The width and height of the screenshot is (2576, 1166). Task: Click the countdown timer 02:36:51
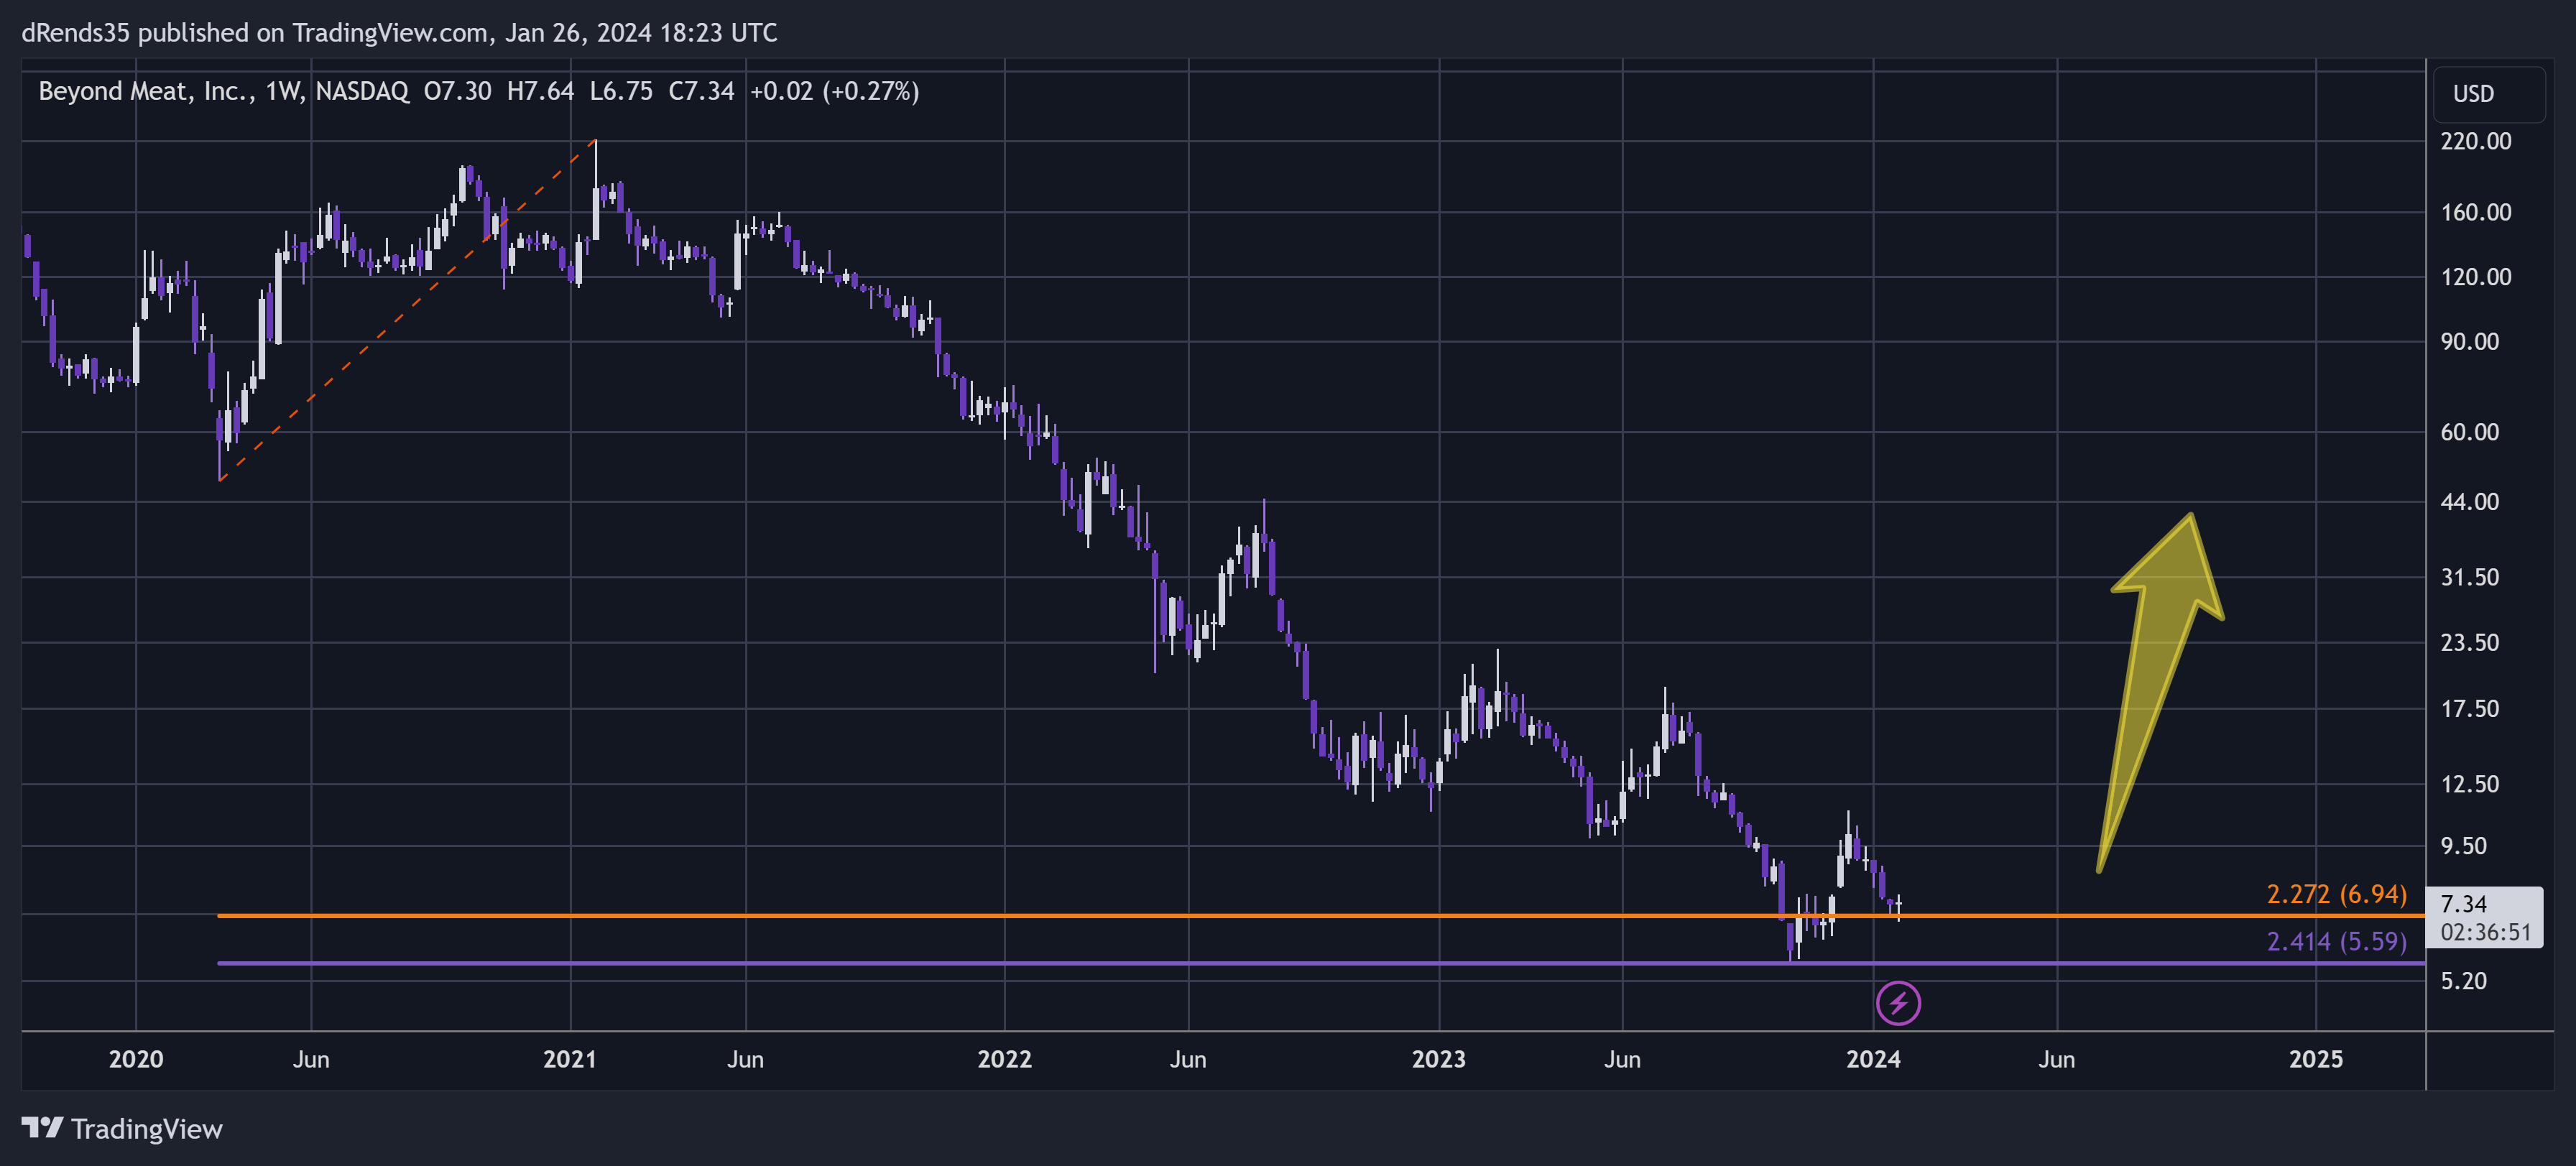(2485, 932)
